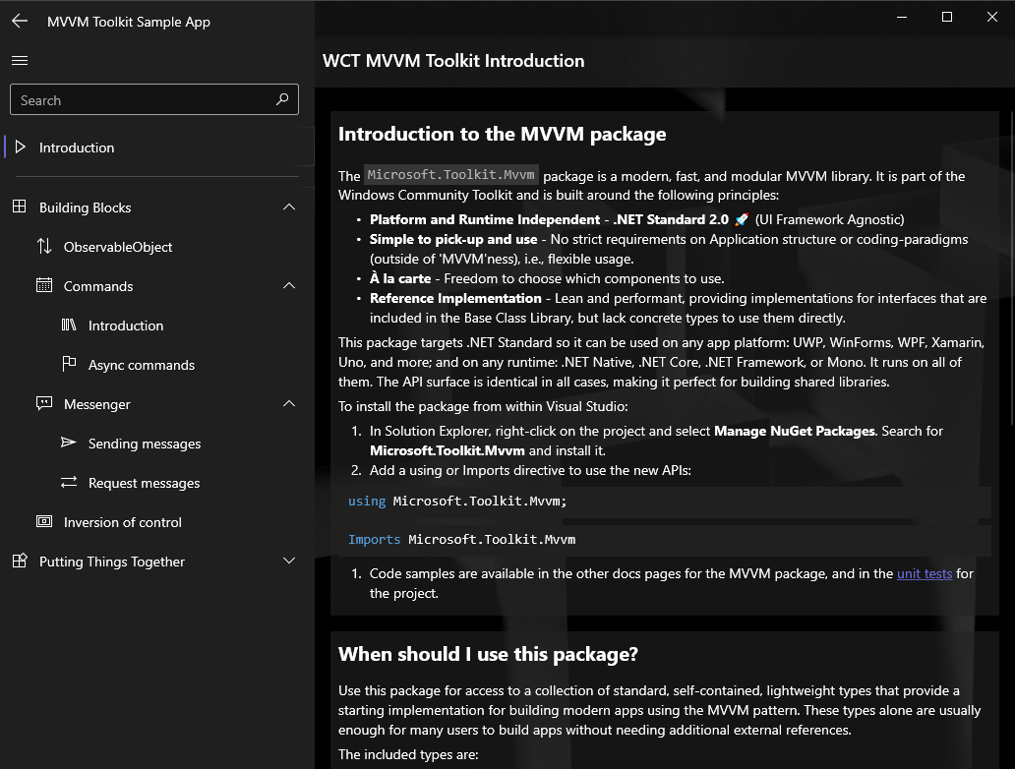
Task: Click the ObservableObject arrows icon
Action: pos(44,247)
